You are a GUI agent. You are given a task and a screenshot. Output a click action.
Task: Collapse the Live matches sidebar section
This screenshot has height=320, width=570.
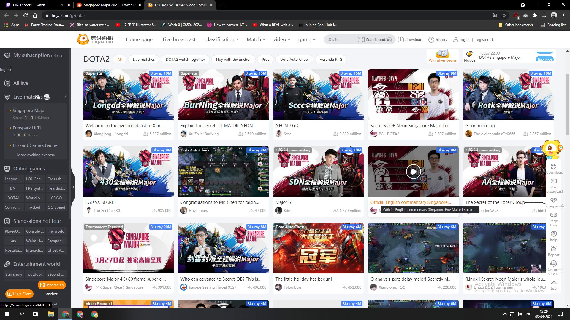pyautogui.click(x=65, y=97)
